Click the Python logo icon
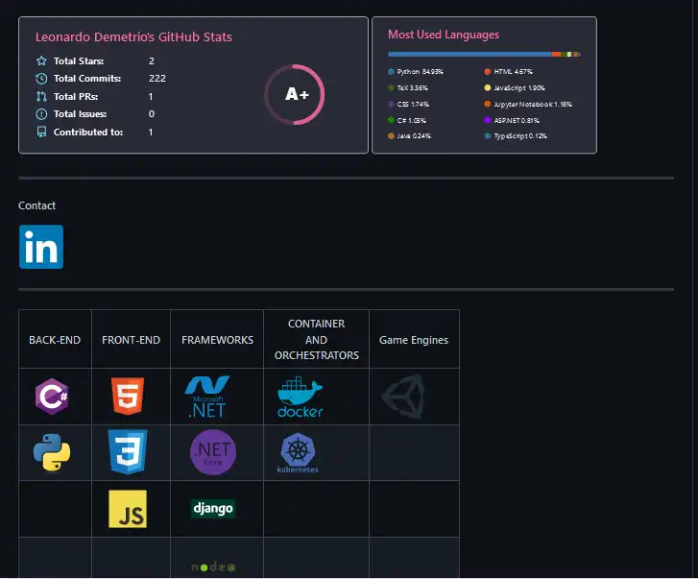 [51, 452]
